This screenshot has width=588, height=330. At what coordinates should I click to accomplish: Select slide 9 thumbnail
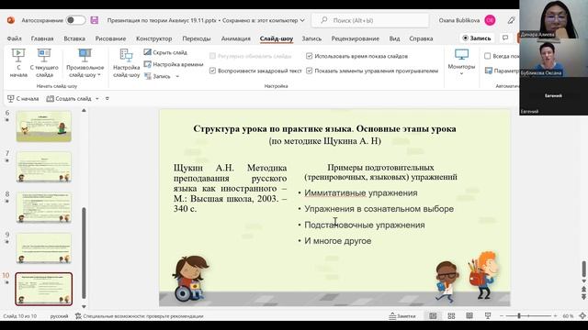44,248
